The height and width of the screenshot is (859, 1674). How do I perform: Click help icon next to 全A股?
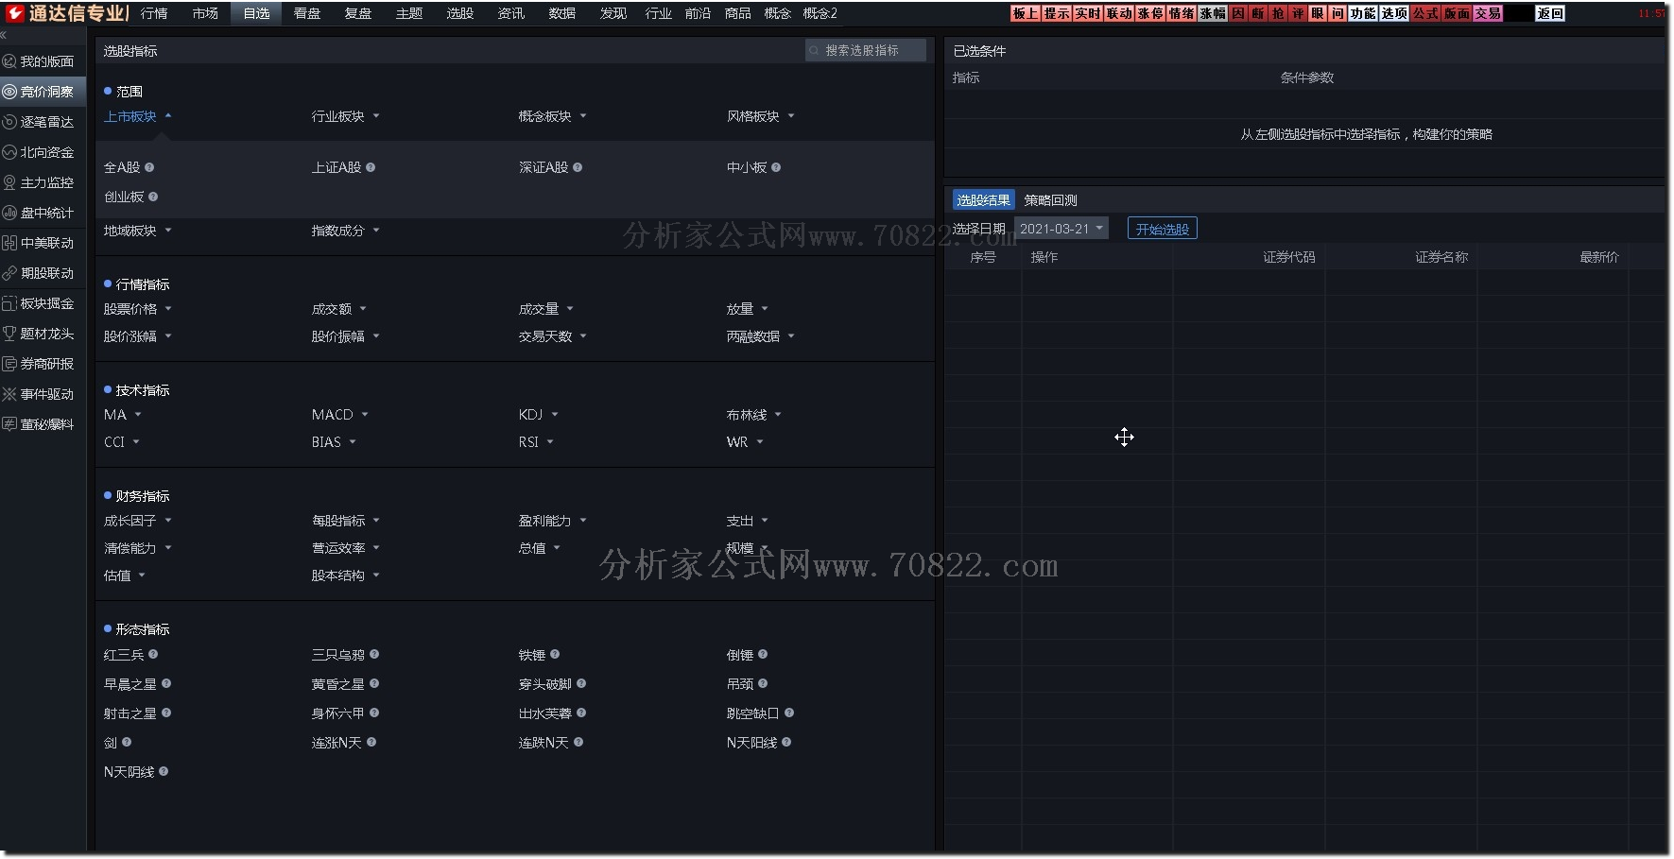point(149,167)
